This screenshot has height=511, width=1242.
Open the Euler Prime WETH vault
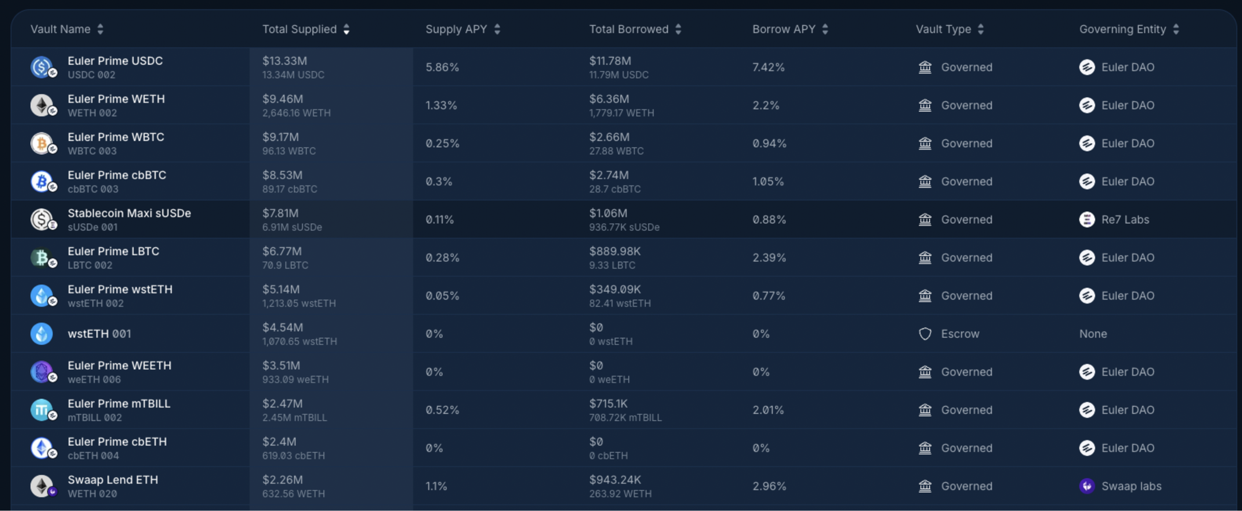coord(116,99)
